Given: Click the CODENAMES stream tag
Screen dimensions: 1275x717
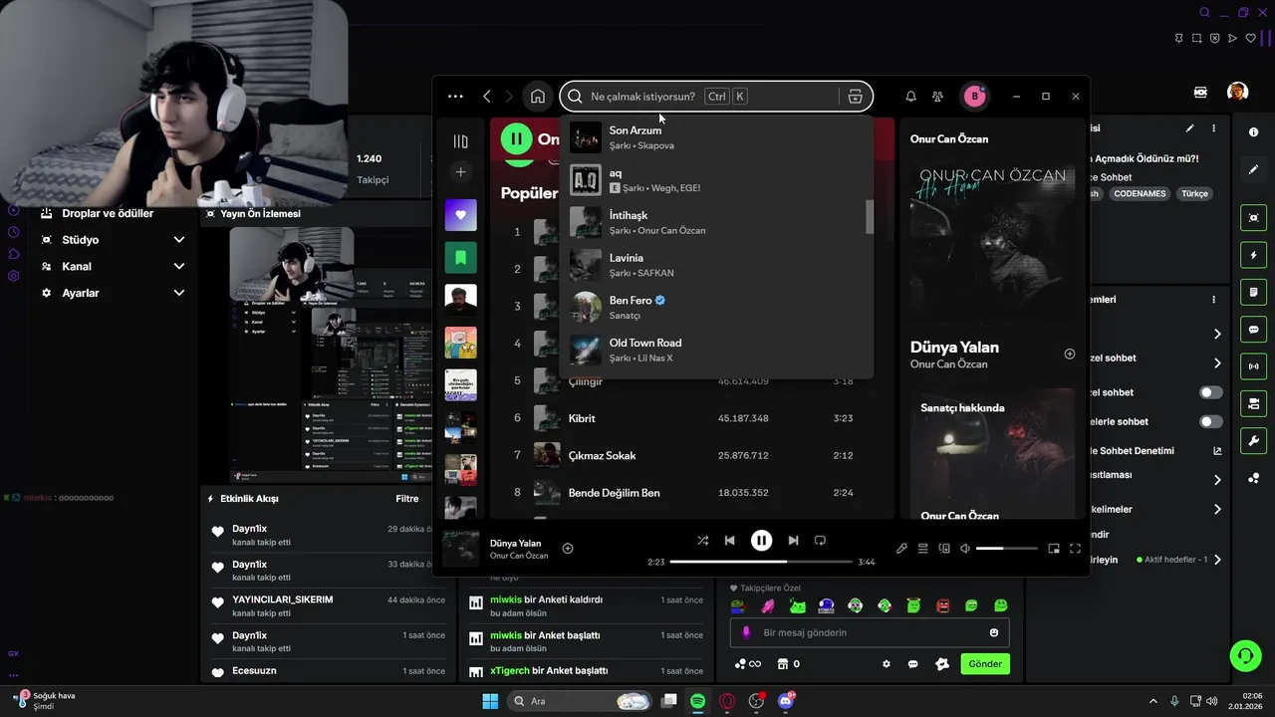Looking at the screenshot, I should 1140,194.
